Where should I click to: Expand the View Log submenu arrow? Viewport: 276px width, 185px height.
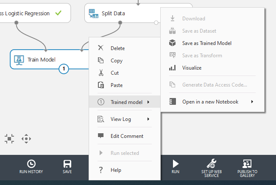(x=148, y=119)
